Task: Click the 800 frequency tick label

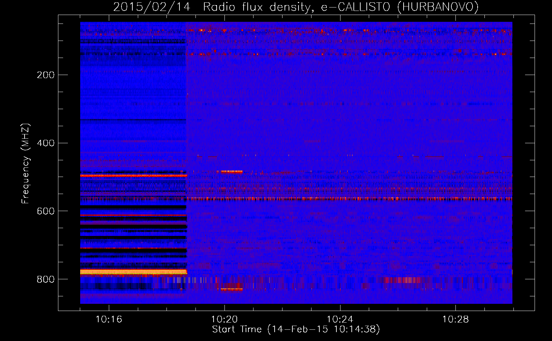Action: pyautogui.click(x=46, y=280)
